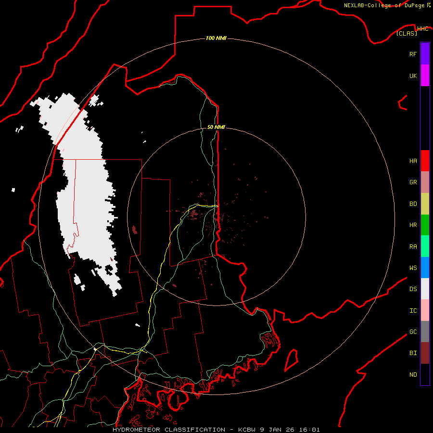Click the IC pink legend swatch
Viewport: 433px width, 433px height.
[x=425, y=310]
